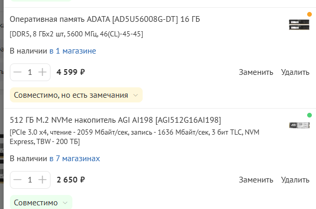Decrease ADATA RAM quantity with minus

pos(18,72)
